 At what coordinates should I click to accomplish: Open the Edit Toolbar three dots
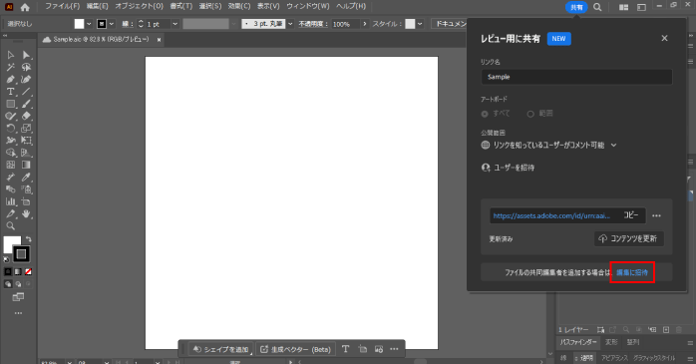tap(18, 313)
